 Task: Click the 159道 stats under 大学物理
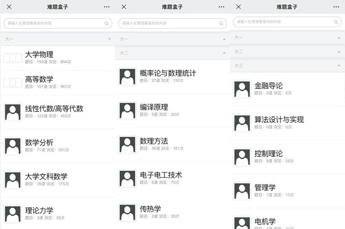(x=48, y=62)
